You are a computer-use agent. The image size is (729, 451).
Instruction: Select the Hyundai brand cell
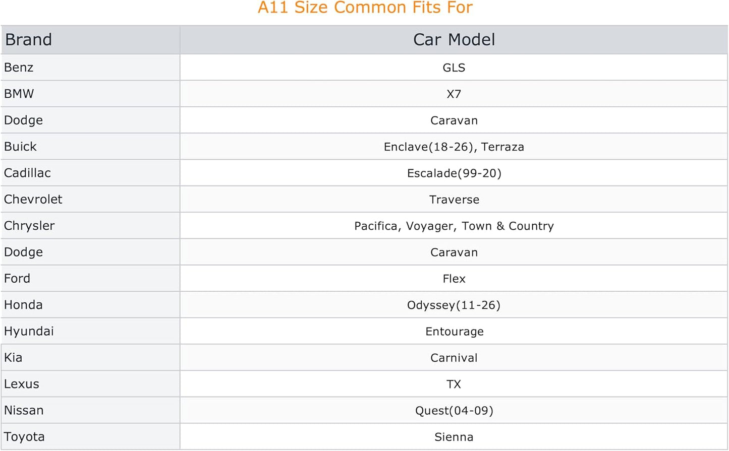pos(90,331)
